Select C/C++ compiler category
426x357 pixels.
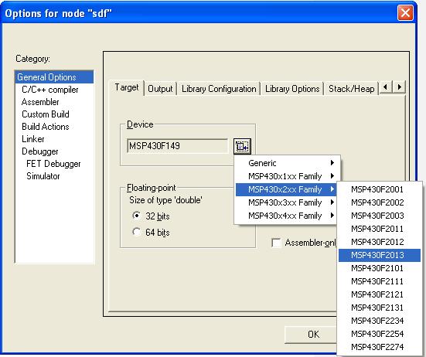50,90
